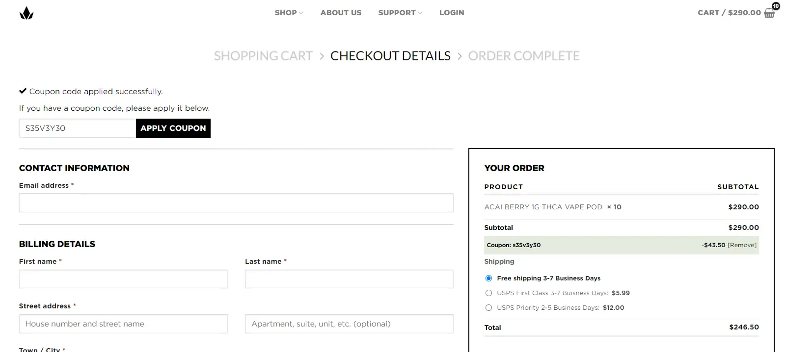Open the shopping cart basket icon

coord(769,13)
